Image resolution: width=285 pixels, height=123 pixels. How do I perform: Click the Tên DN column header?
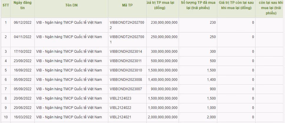[71, 5]
